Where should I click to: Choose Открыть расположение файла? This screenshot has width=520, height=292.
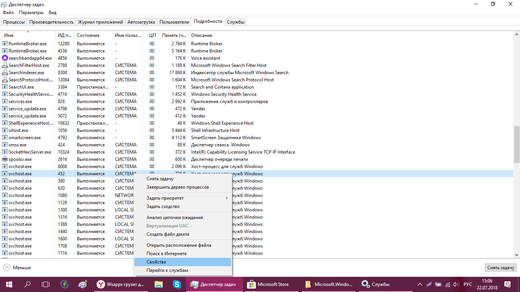point(183,245)
